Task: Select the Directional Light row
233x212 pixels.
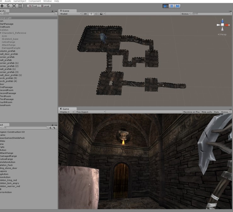Action: coord(29,18)
